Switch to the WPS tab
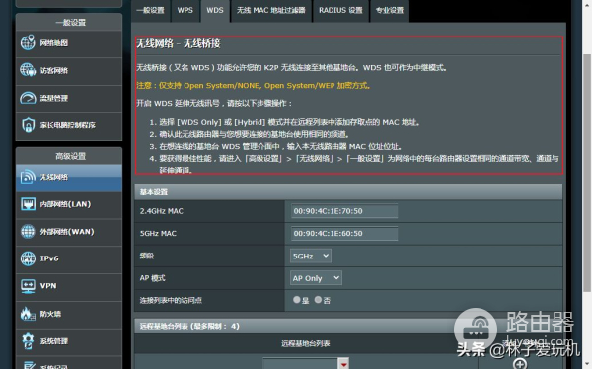The image size is (592, 369). pyautogui.click(x=185, y=10)
